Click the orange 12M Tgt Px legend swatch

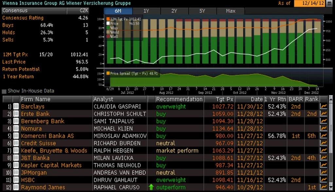108,19
